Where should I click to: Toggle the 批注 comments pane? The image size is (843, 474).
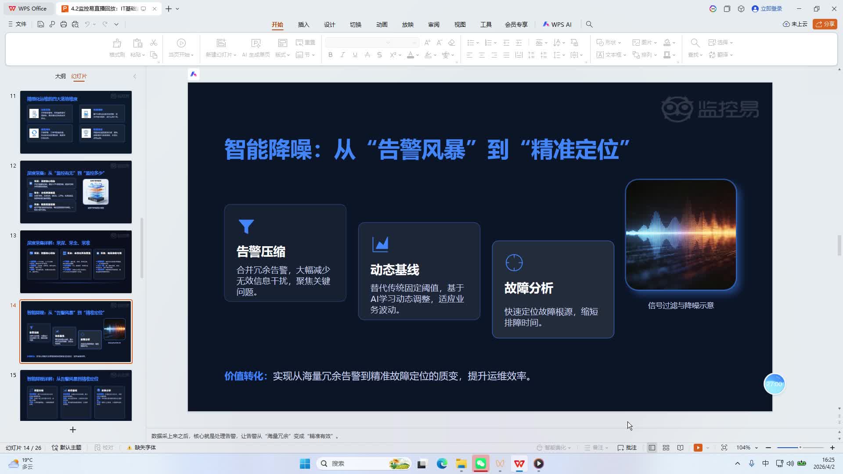[627, 448]
